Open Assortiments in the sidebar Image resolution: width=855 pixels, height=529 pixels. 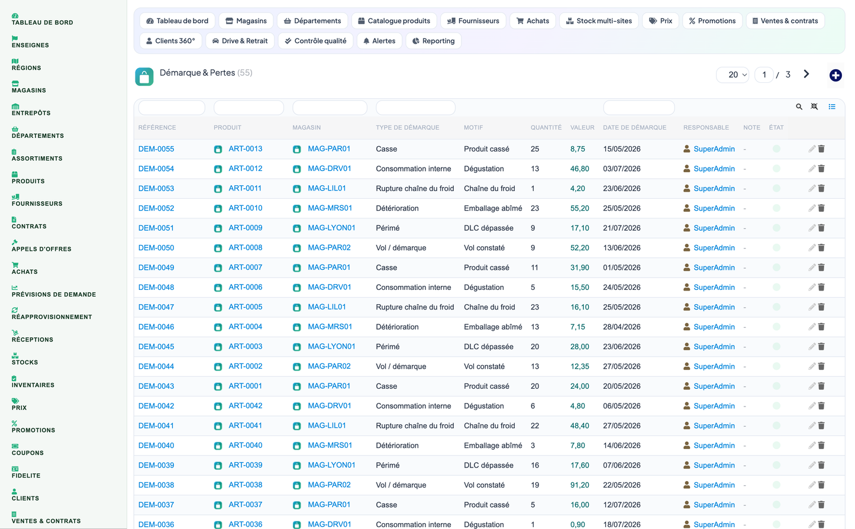(x=37, y=156)
